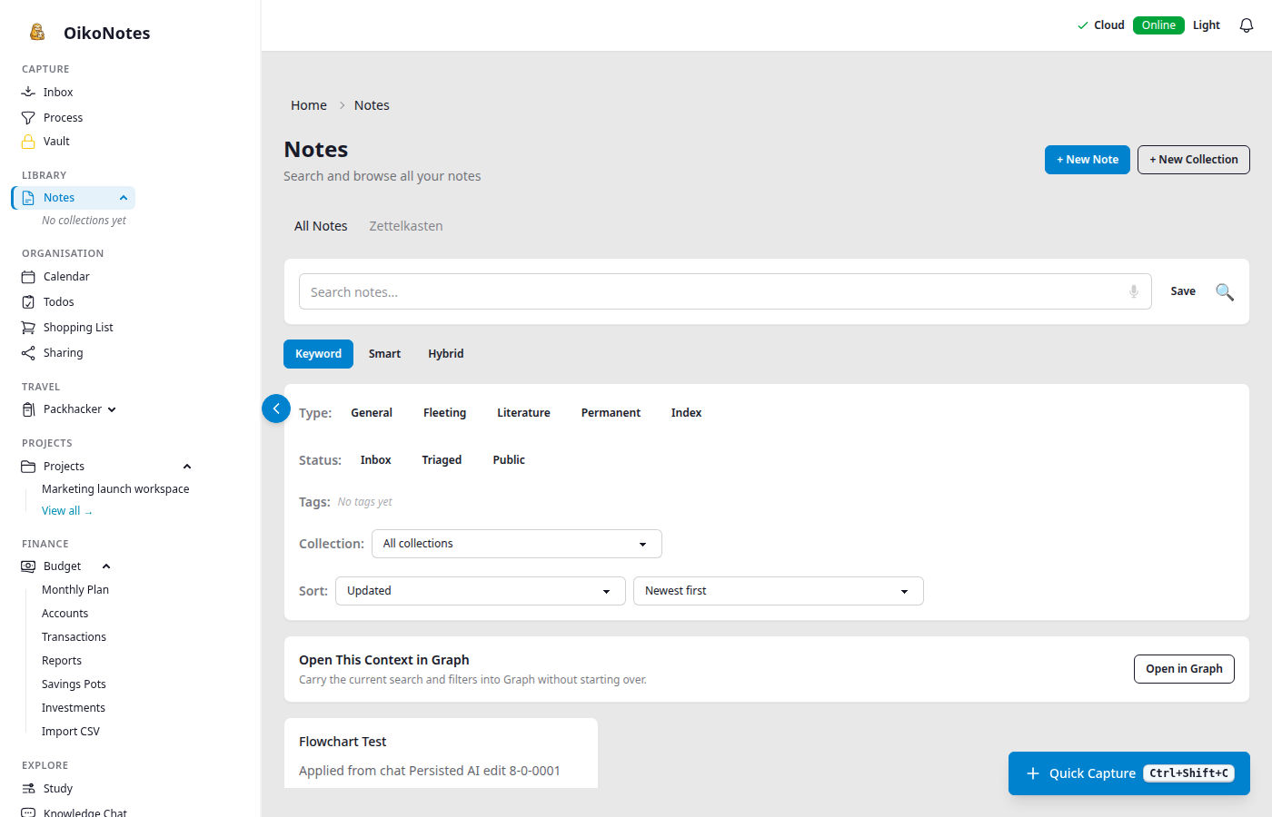Filter by General note type
The height and width of the screenshot is (817, 1272).
click(372, 413)
